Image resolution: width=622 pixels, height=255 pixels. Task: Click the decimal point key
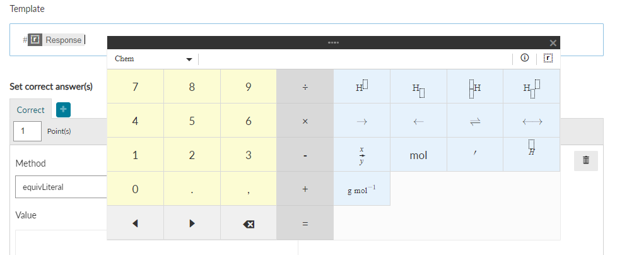[192, 189]
